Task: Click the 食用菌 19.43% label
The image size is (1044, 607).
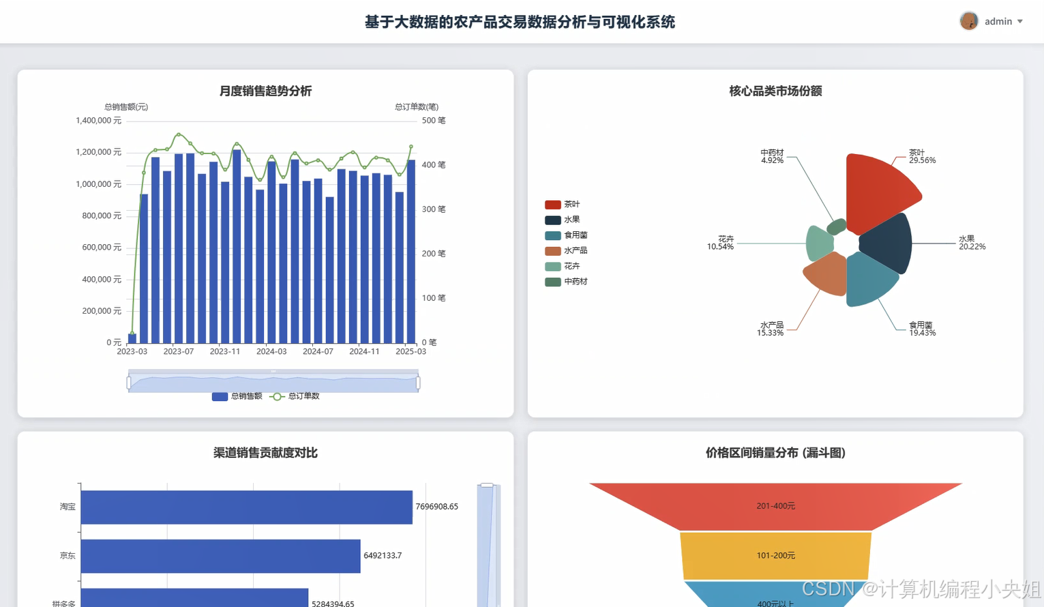Action: click(922, 329)
